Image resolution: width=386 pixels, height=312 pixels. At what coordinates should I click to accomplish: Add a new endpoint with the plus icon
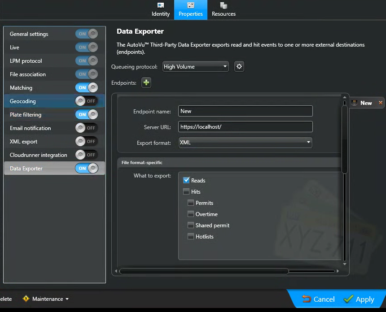click(146, 82)
